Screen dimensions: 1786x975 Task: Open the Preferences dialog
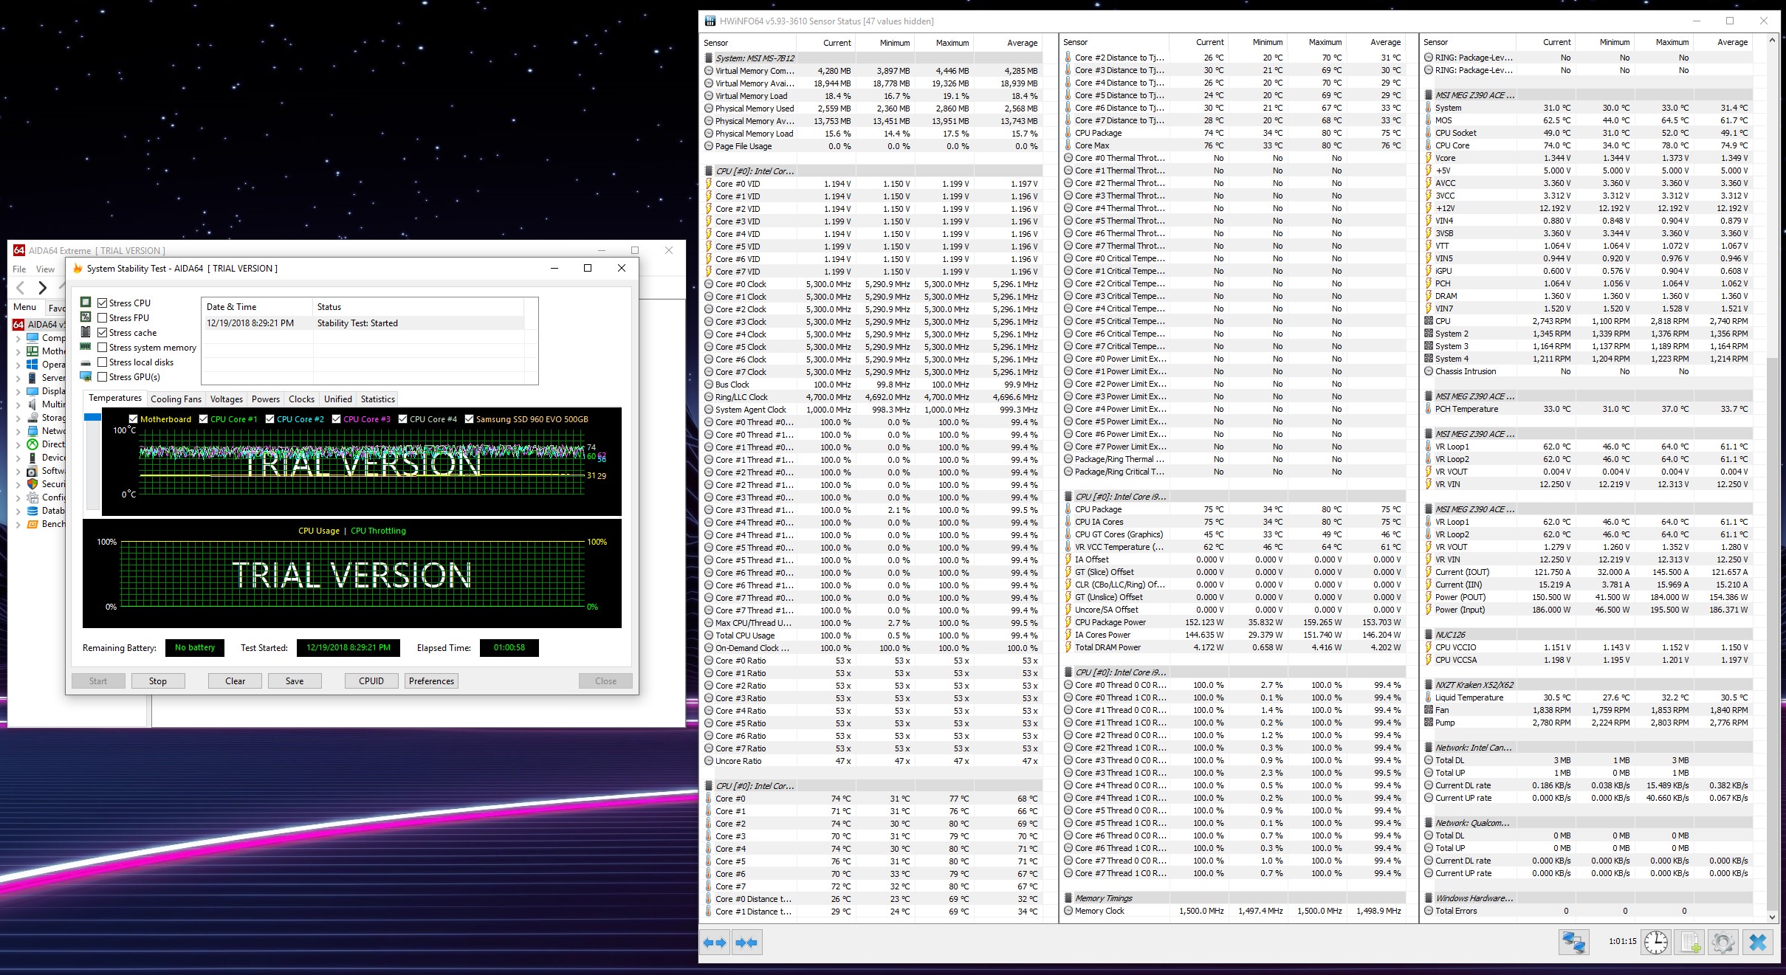[x=431, y=681]
